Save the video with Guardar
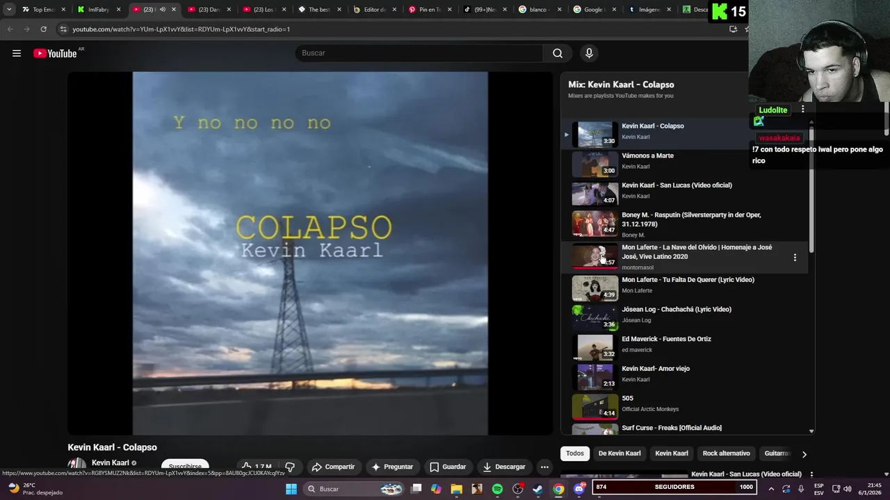This screenshot has height=500, width=890. pyautogui.click(x=448, y=467)
